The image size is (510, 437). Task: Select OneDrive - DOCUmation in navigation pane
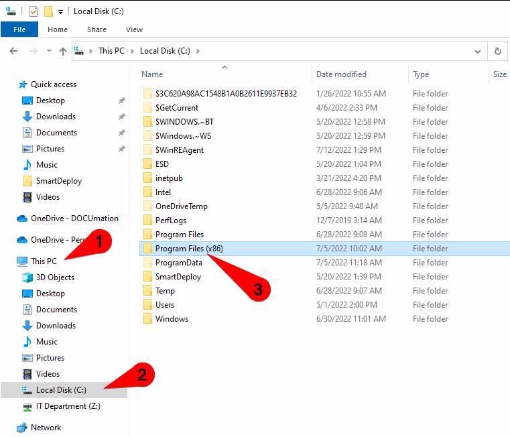74,218
